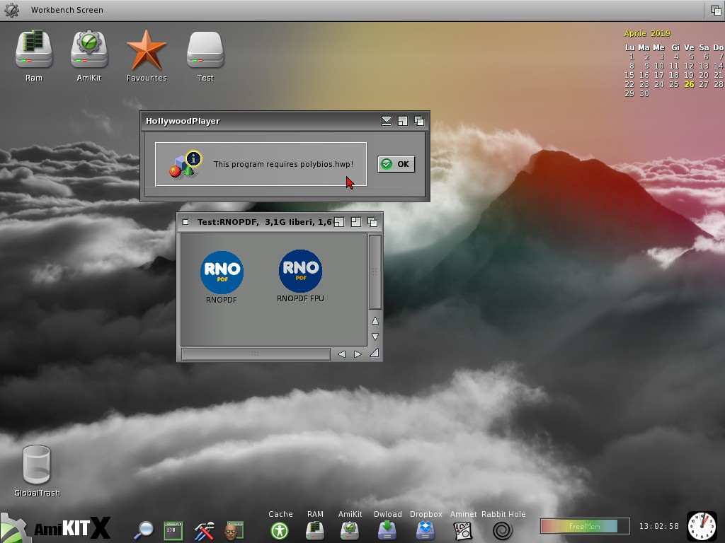Click scroll-right arrow in RNOPDF window
Viewport: 725px width, 543px height.
click(x=358, y=354)
